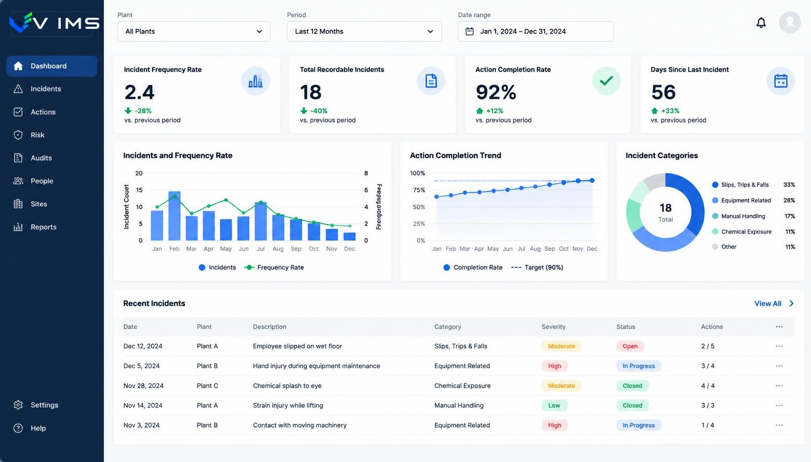The width and height of the screenshot is (811, 462).
Task: Open the Incidents menu item
Action: point(52,89)
